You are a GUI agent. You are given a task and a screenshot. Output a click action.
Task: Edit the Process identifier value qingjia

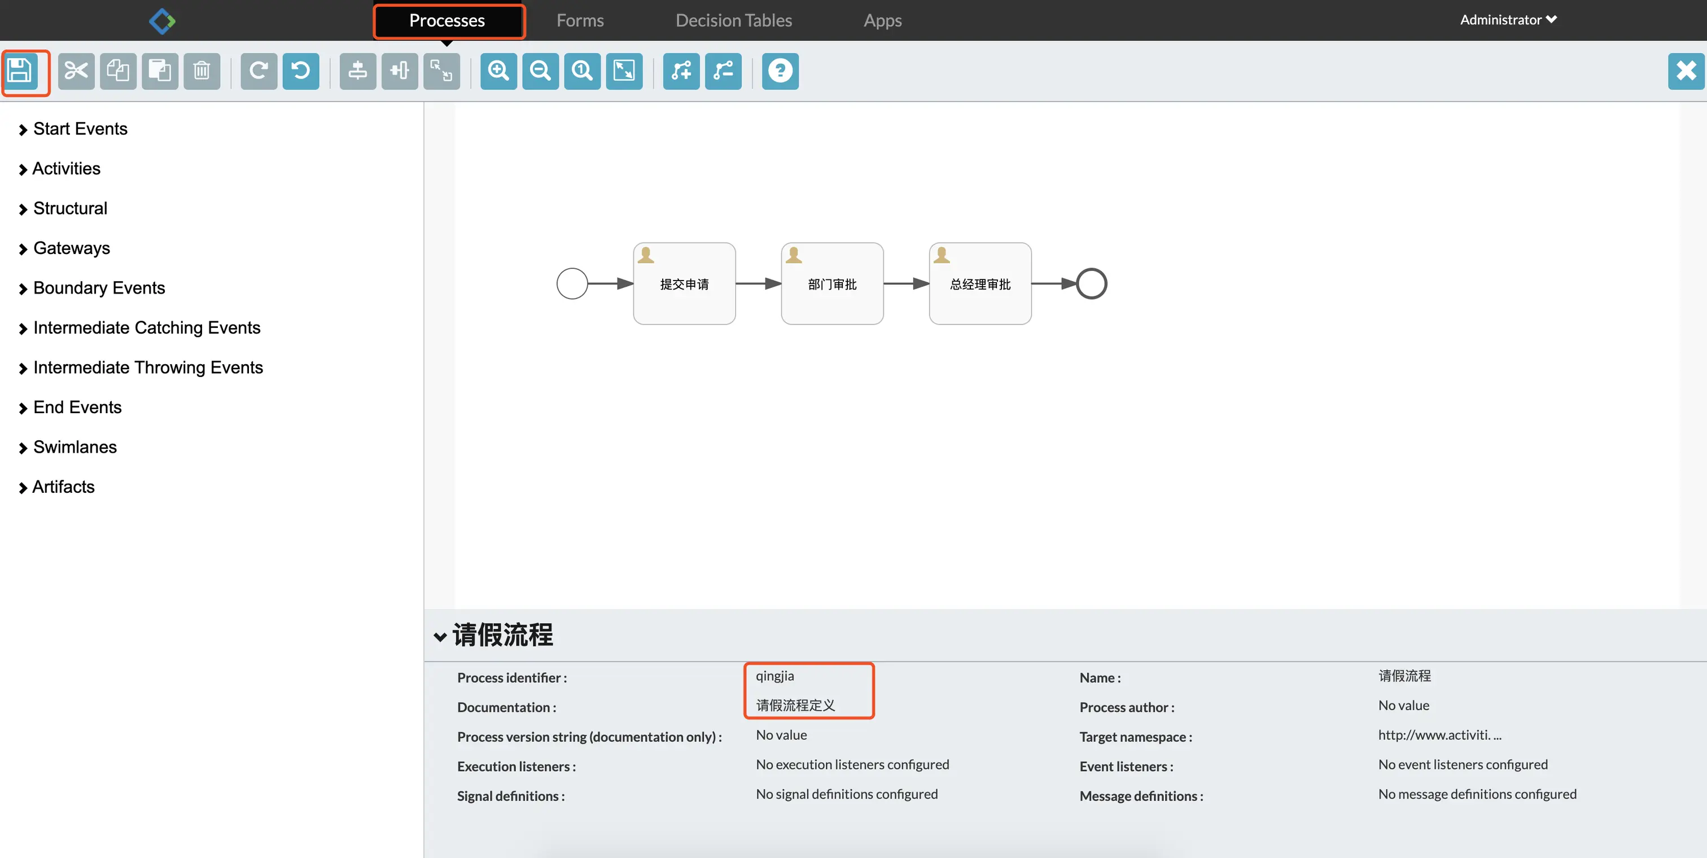[x=774, y=676]
